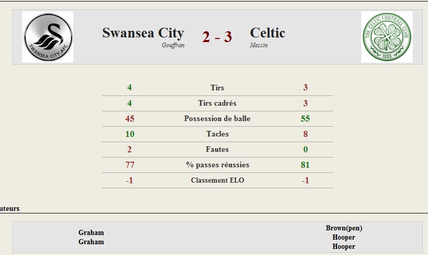Click the last Hooper scorer entry
This screenshot has height=255, width=428.
(344, 247)
